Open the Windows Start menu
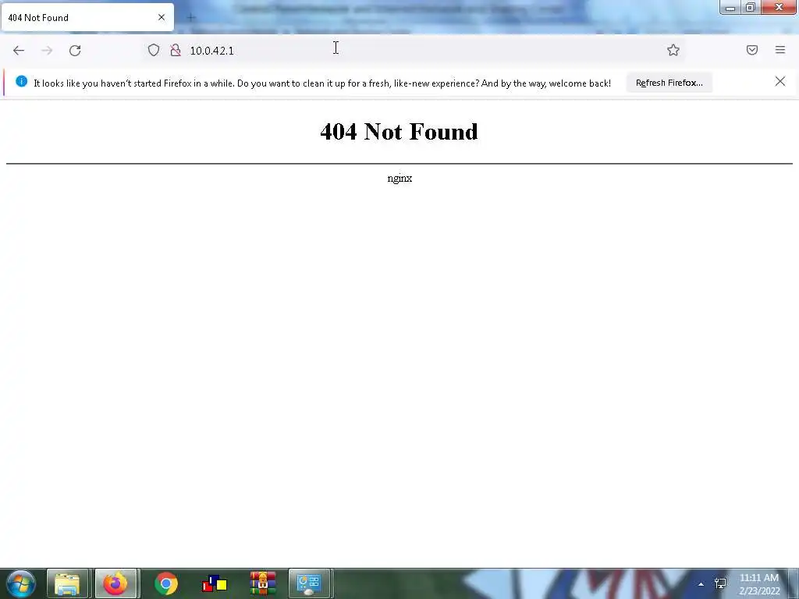 21,583
